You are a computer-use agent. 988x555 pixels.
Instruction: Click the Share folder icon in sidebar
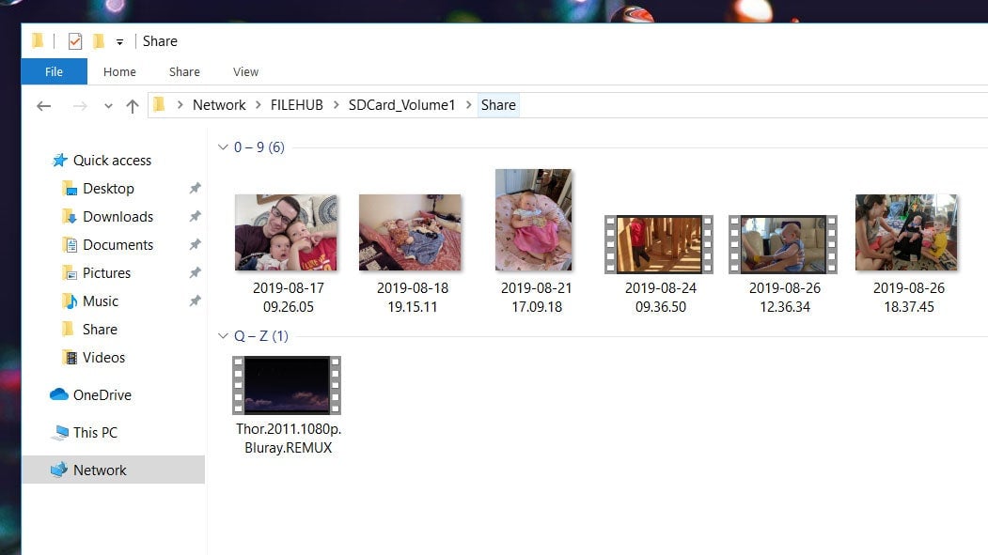pyautogui.click(x=68, y=329)
